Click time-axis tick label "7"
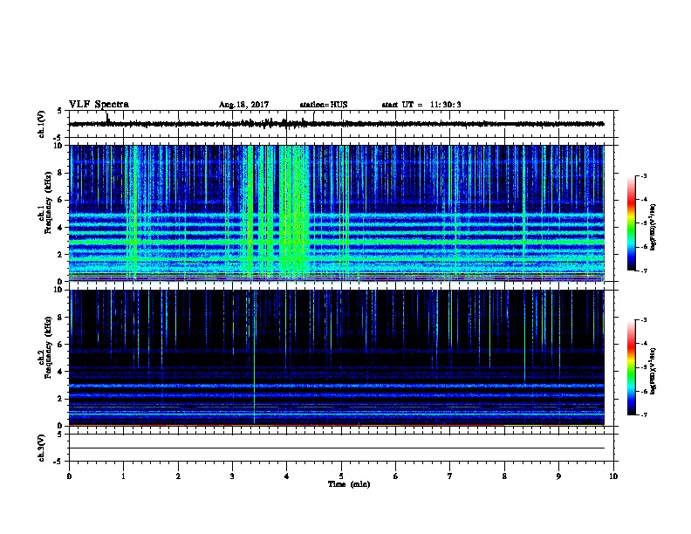Image resolution: width=691 pixels, height=534 pixels. 450,476
